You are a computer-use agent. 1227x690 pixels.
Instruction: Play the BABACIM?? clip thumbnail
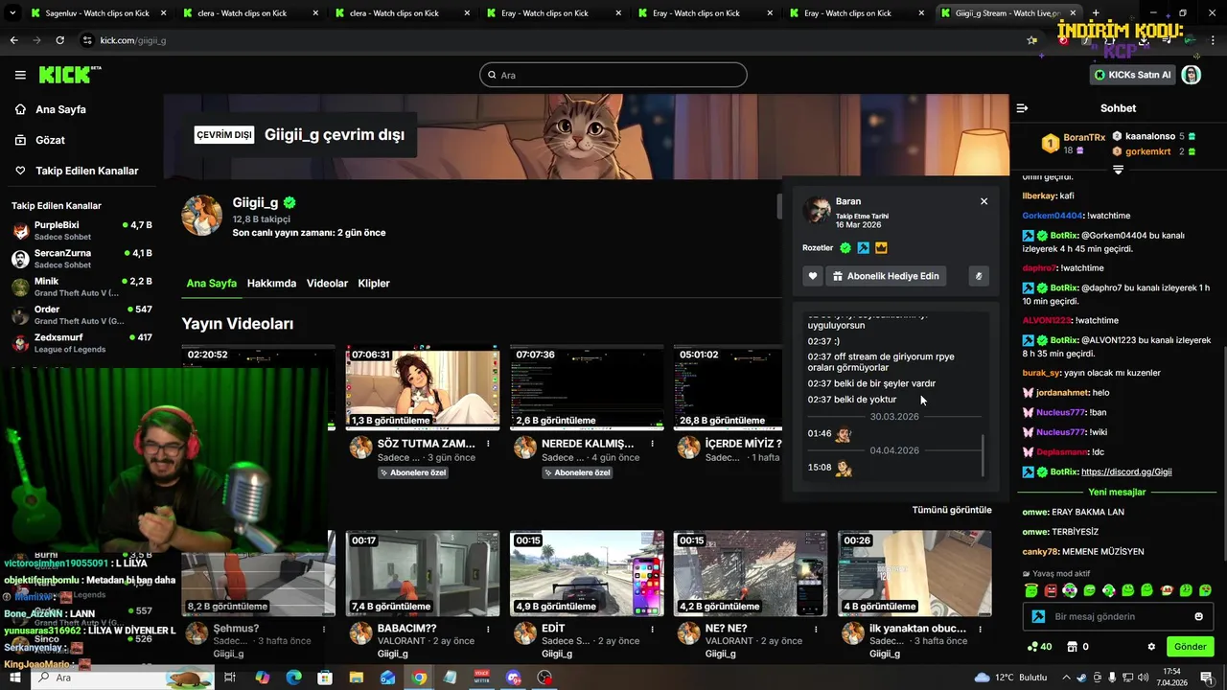coord(423,573)
